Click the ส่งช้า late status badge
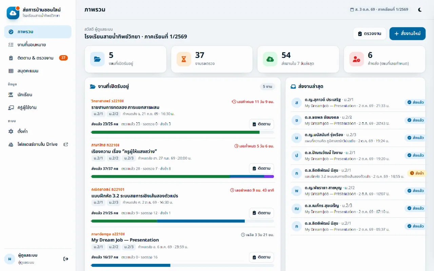Image resolution: width=434 pixels, height=271 pixels. tap(416, 173)
